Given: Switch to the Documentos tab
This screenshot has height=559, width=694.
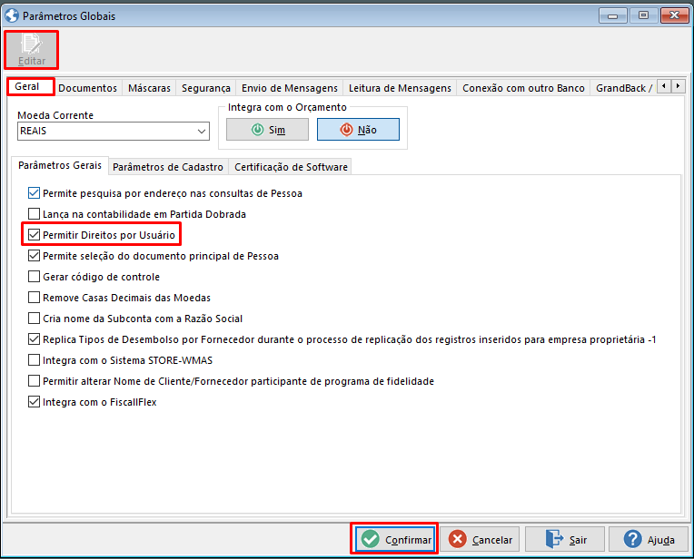Looking at the screenshot, I should tap(87, 88).
